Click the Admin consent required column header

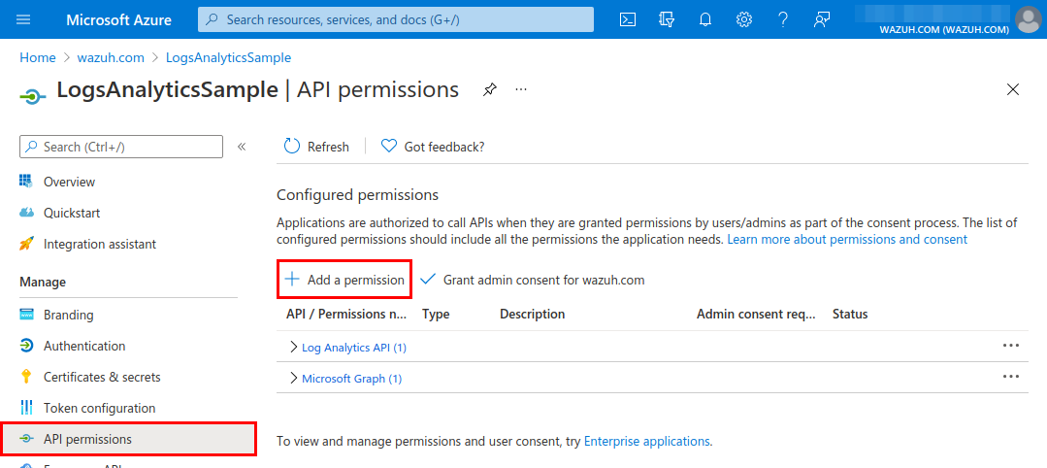pyautogui.click(x=757, y=315)
